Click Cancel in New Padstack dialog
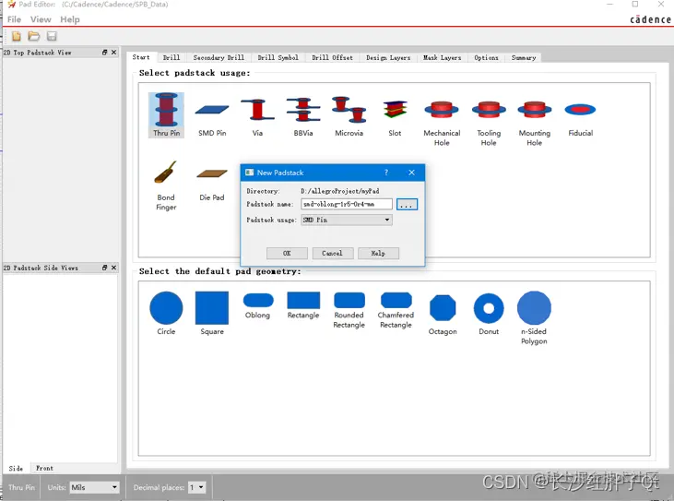 tap(332, 254)
